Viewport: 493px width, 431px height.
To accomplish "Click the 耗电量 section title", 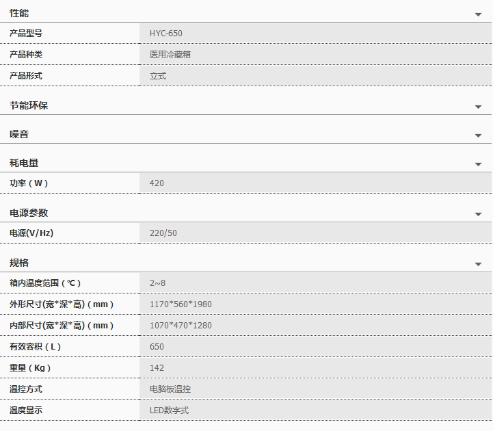I will point(24,163).
